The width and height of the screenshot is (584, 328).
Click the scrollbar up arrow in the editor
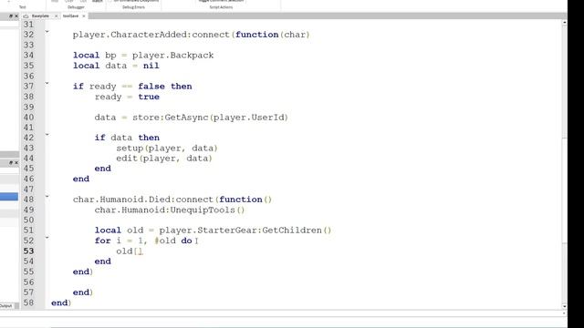(564, 23)
